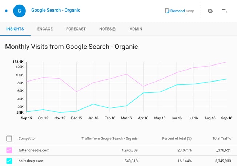
Task: Click the Sep 15 axis label
Action: pos(27,118)
